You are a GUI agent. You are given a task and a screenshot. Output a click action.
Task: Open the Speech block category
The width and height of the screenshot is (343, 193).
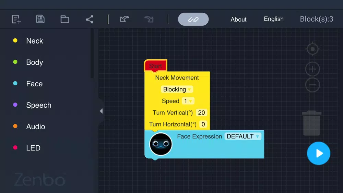tap(39, 105)
